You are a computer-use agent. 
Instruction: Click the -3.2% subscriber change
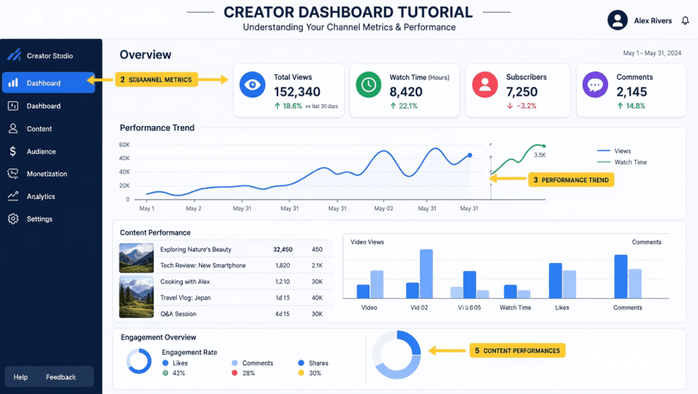(x=521, y=106)
